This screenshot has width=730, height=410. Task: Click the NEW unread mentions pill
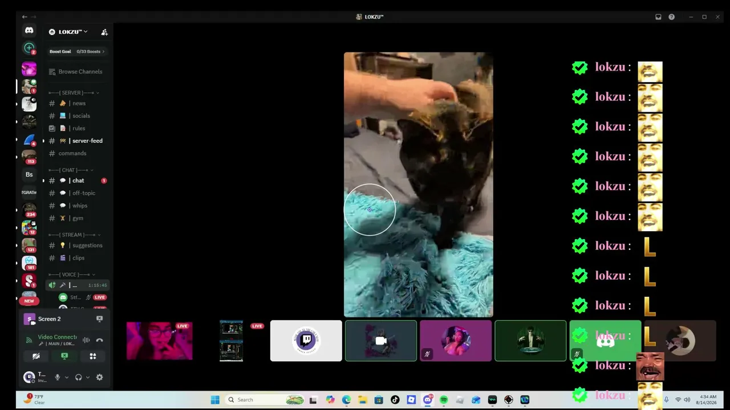point(29,301)
